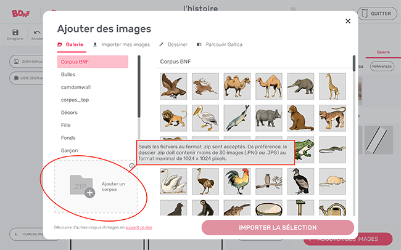Open the Importer mes images tab
This screenshot has height=250, width=401.
(121, 44)
